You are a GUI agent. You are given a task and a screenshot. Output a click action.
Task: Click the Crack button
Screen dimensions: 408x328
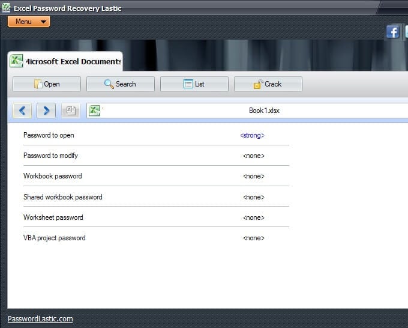click(x=268, y=84)
